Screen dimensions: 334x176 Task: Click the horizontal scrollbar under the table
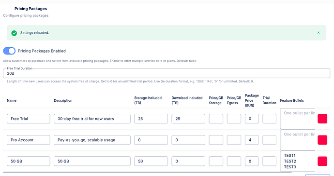pyautogui.click(x=148, y=172)
